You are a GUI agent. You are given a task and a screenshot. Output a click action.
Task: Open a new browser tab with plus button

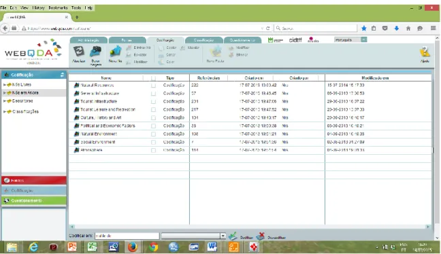[77, 17]
